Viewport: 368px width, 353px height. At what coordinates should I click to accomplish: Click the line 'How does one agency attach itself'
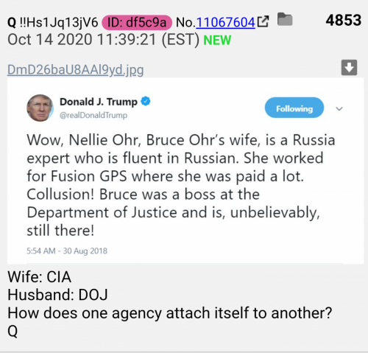170,313
